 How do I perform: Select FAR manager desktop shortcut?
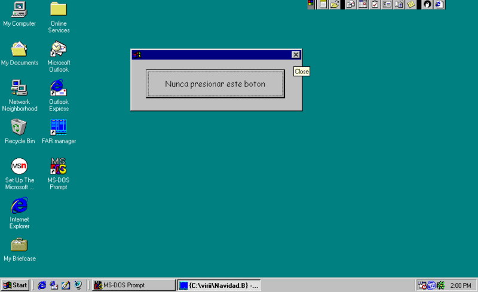tap(59, 131)
